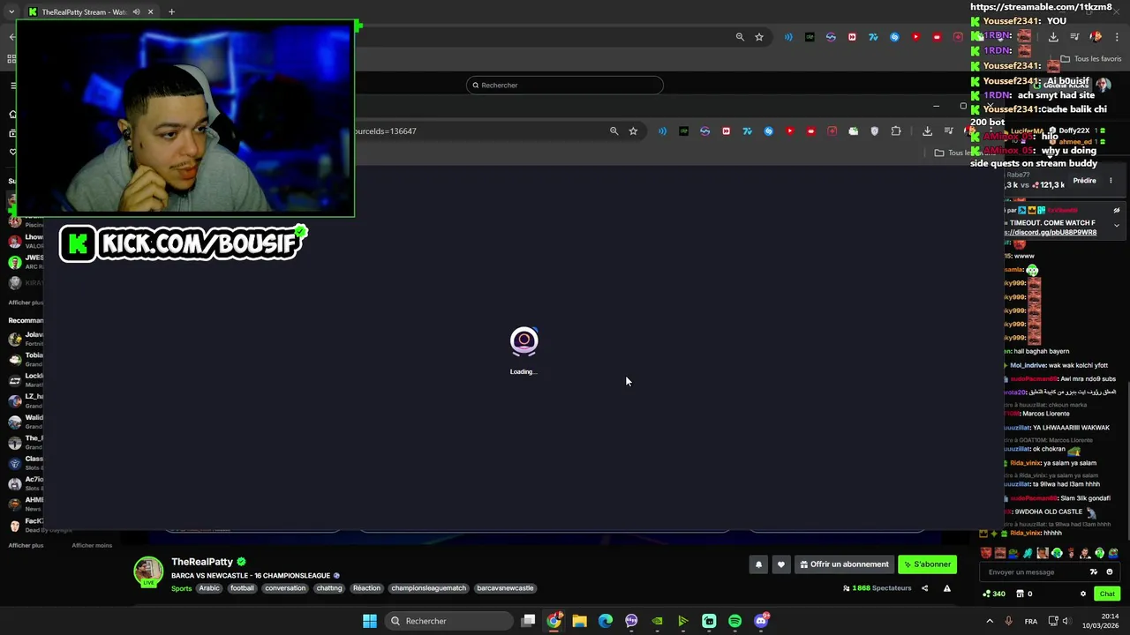Open Microsoft Edge from taskbar
This screenshot has width=1130, height=635.
606,621
